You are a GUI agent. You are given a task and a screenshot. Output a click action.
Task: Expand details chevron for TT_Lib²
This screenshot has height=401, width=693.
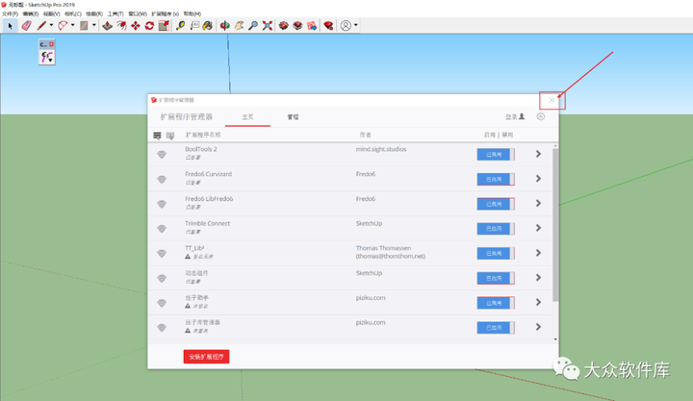click(538, 253)
